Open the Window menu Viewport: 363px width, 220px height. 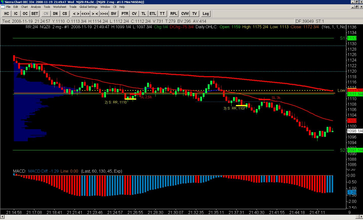click(x=105, y=7)
